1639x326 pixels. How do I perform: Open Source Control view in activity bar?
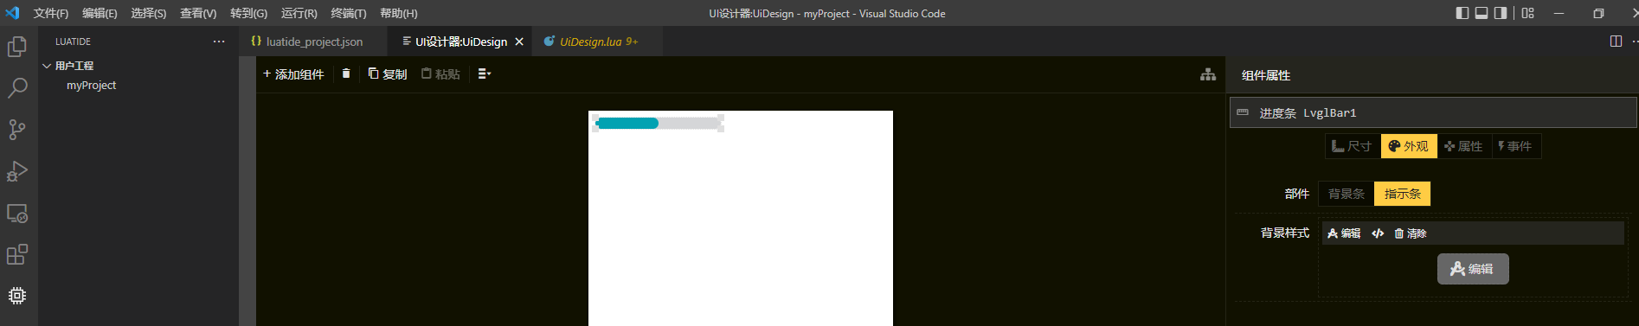click(17, 130)
